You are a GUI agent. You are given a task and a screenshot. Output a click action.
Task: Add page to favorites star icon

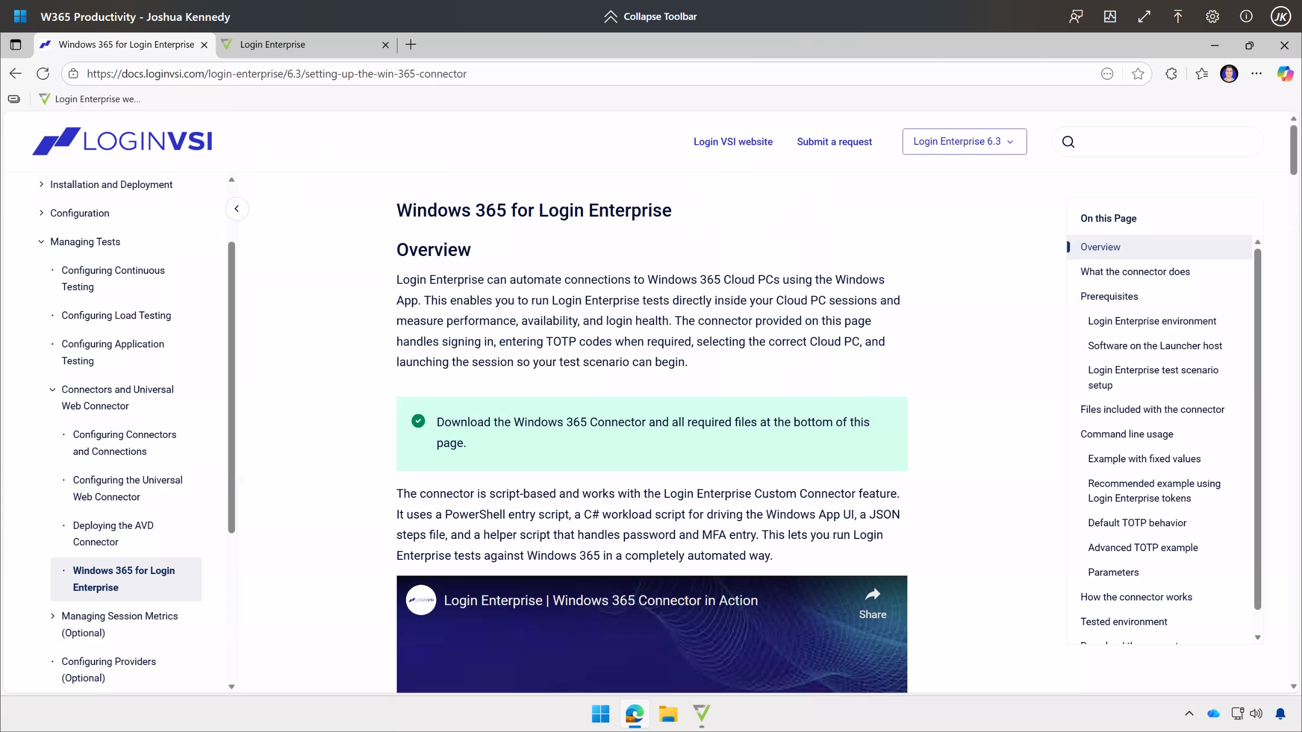pyautogui.click(x=1138, y=74)
